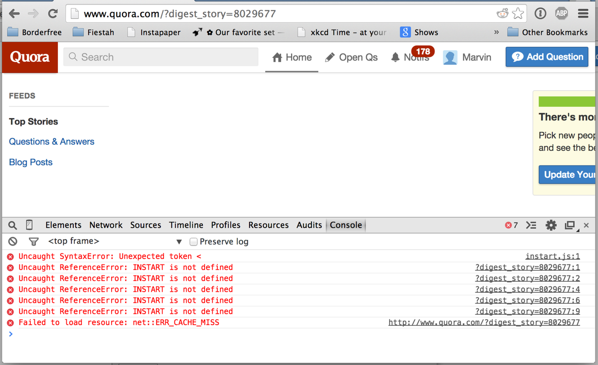The image size is (598, 365).
Task: Switch to the Resources panel
Action: click(x=269, y=225)
